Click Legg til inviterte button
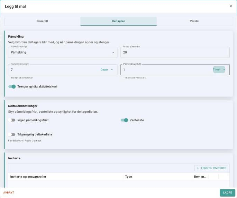Screen dimensions: 237x198 (211, 168)
